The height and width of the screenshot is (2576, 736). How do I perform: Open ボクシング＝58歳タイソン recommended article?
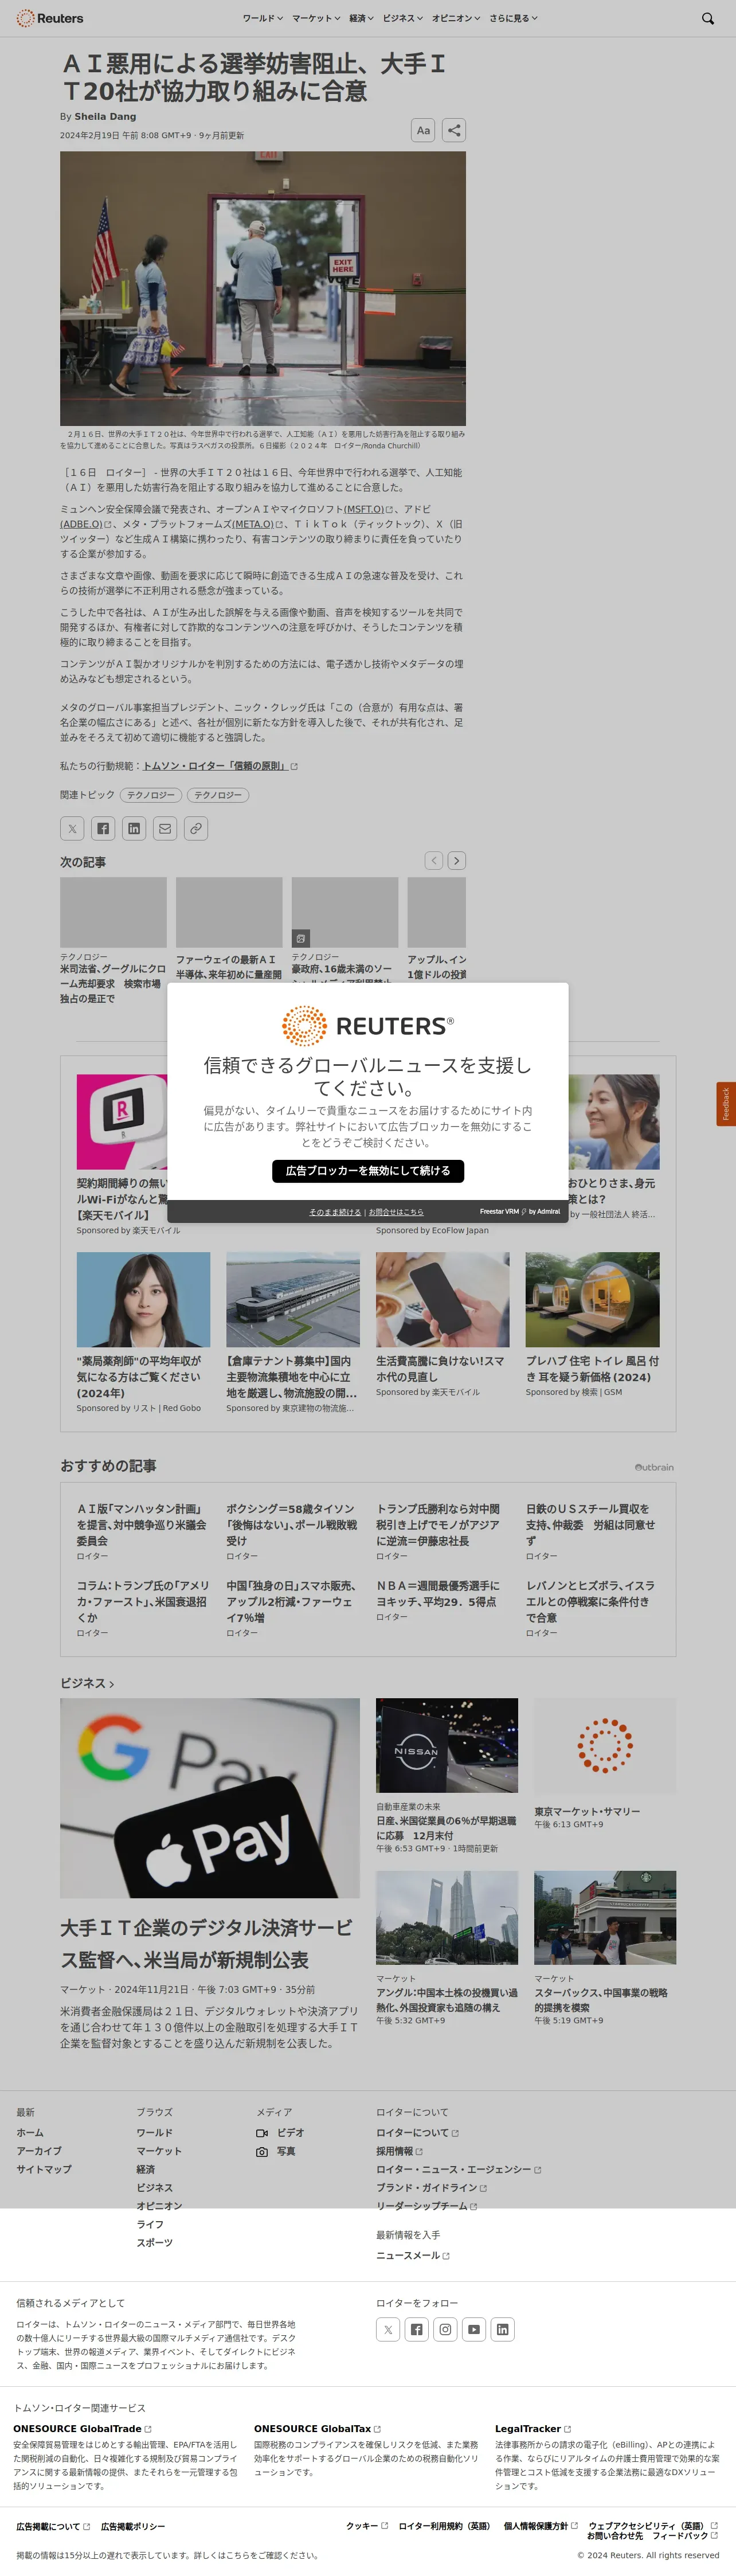click(x=292, y=1525)
